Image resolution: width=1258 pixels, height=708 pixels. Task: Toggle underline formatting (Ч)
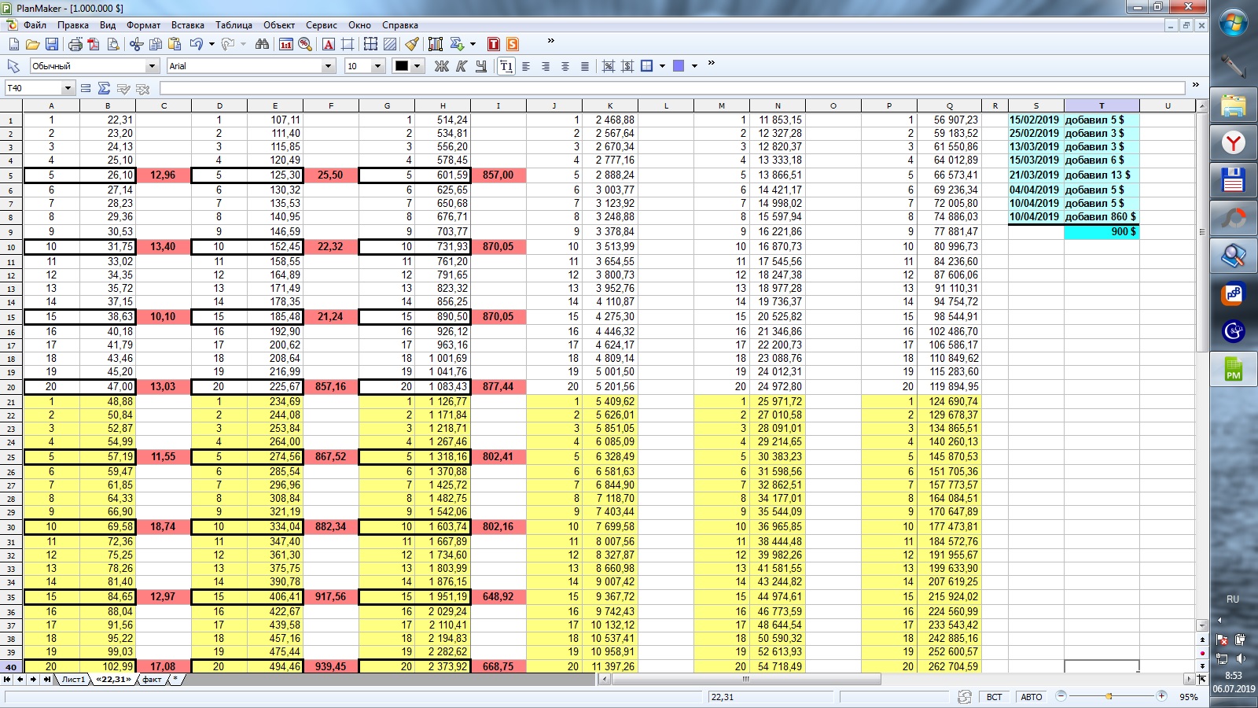click(x=481, y=66)
